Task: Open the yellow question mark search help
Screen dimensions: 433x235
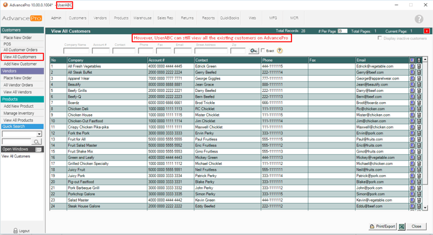Action: (279, 50)
